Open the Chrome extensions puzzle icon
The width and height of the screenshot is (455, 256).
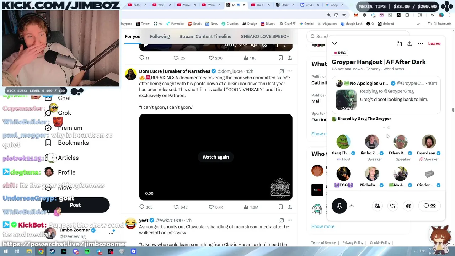407,15
